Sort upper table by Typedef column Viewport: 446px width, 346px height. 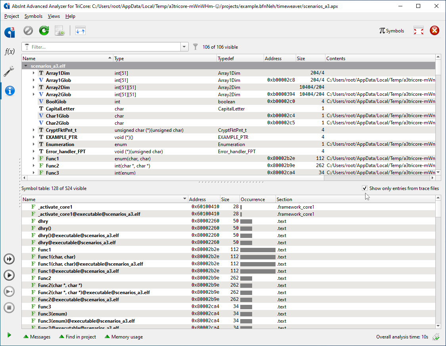pos(240,58)
